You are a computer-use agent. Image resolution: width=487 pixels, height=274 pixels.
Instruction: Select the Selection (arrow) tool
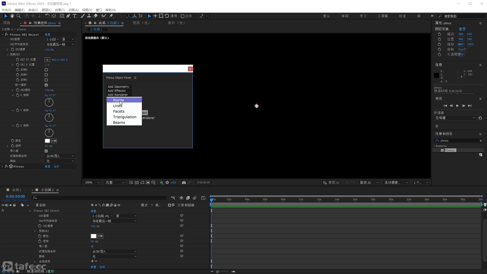[6, 16]
